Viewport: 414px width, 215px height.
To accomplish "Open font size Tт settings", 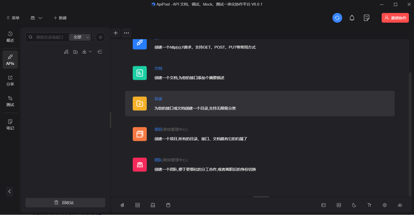I will (369, 205).
